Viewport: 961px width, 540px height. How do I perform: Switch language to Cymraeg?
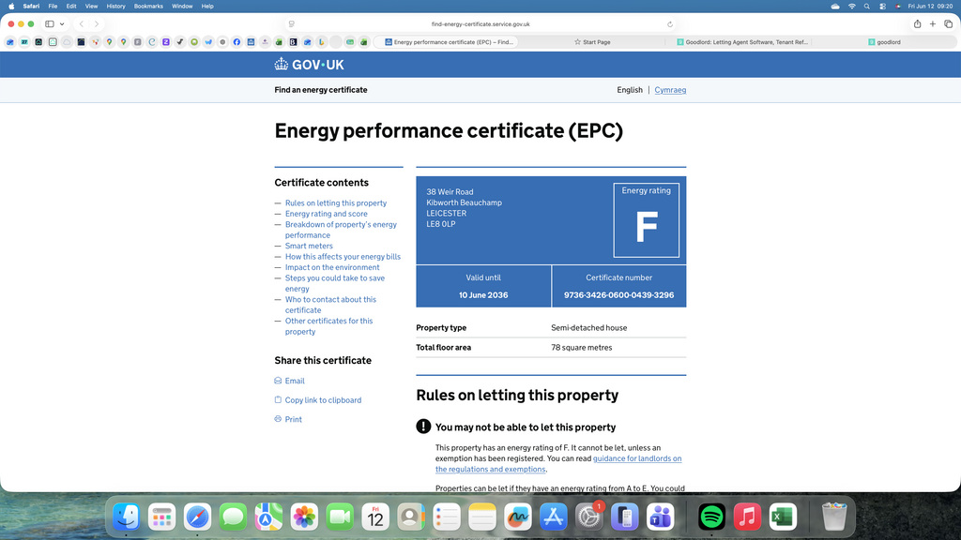coord(670,90)
